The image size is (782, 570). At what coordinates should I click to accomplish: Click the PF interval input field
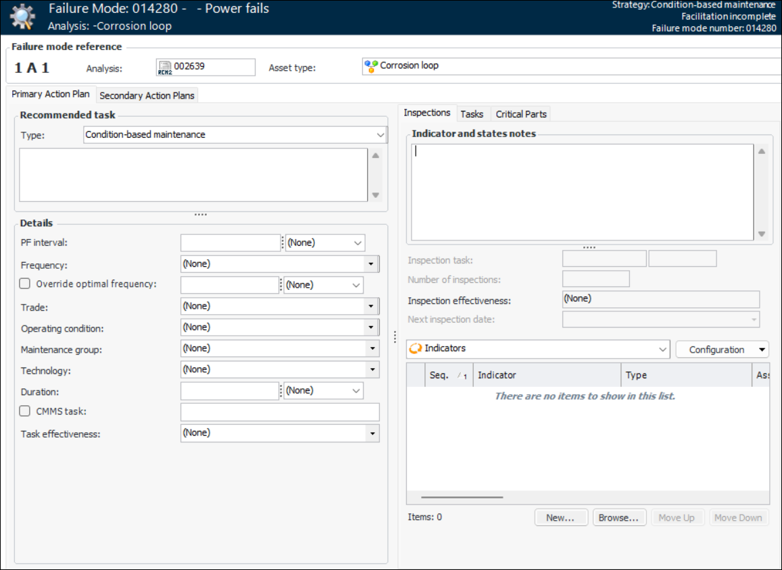tap(230, 243)
